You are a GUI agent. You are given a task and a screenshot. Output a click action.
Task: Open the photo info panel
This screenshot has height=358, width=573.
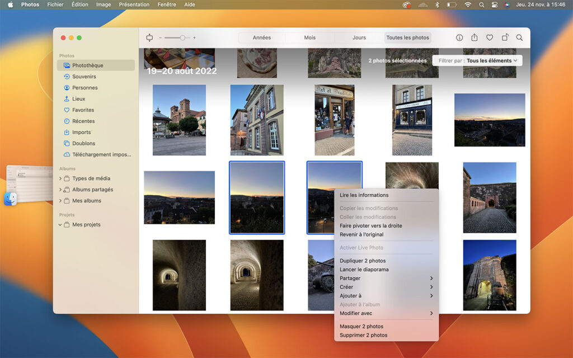[459, 37]
